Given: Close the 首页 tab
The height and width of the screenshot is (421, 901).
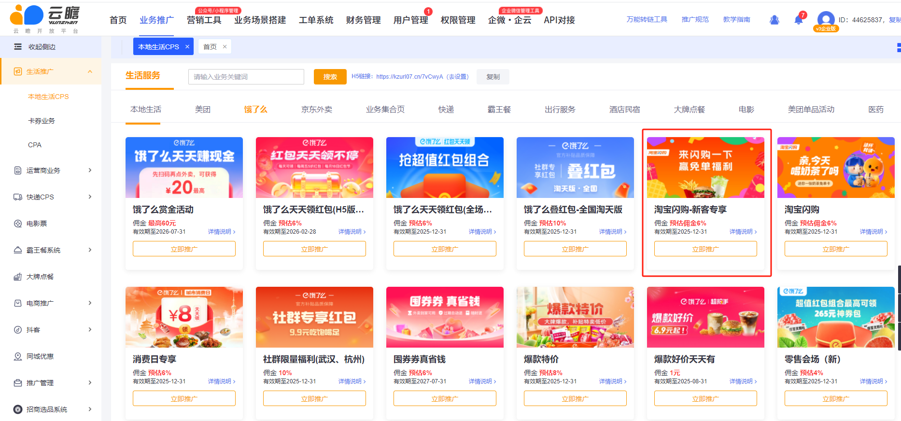Looking at the screenshot, I should (225, 47).
